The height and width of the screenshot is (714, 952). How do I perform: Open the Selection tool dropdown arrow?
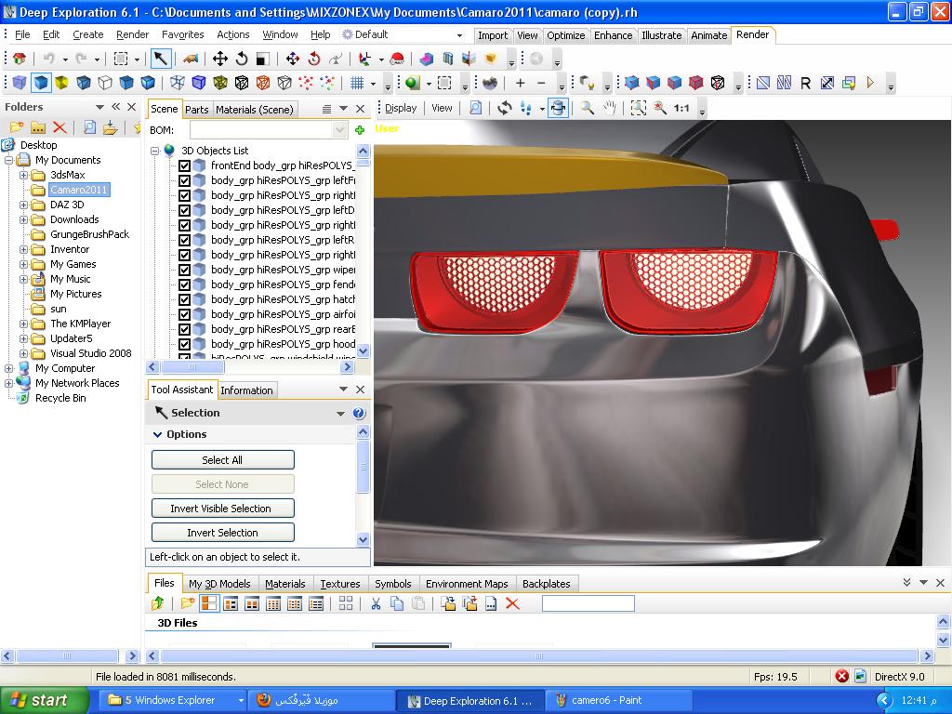[340, 414]
